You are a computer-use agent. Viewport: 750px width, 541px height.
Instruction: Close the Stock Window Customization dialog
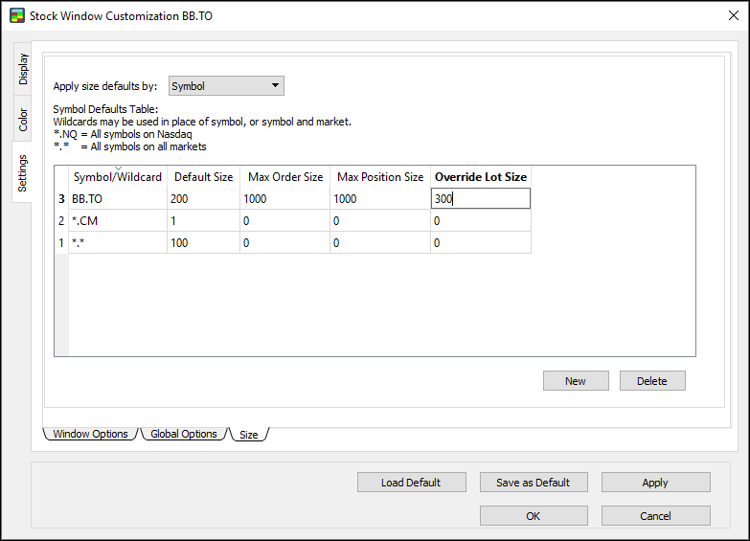(x=732, y=16)
